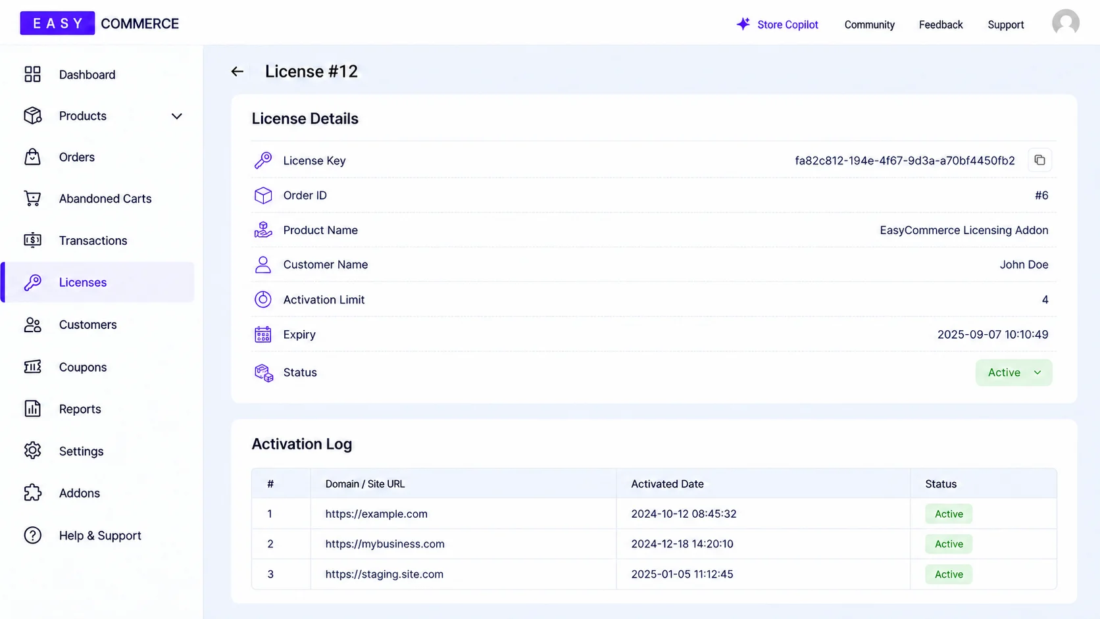Click the https://mybusiness.com domain cell
This screenshot has height=619, width=1100.
(385, 544)
